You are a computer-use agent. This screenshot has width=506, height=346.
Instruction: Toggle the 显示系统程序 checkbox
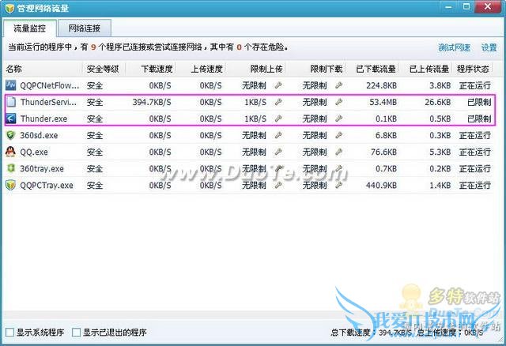[x=10, y=332]
